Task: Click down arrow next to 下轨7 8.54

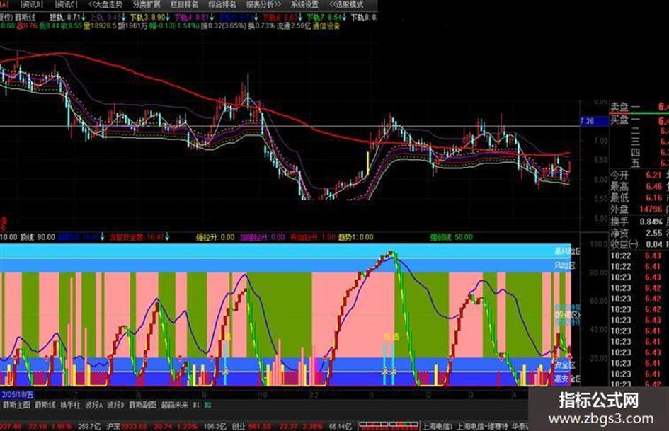Action: pyautogui.click(x=345, y=18)
